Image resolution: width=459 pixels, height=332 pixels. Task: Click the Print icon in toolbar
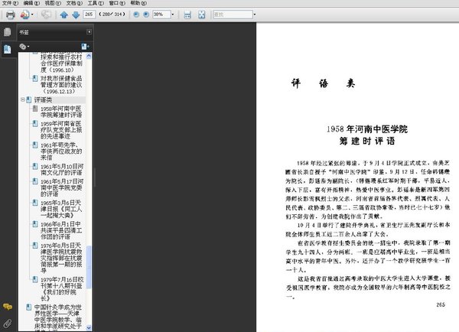[11, 15]
